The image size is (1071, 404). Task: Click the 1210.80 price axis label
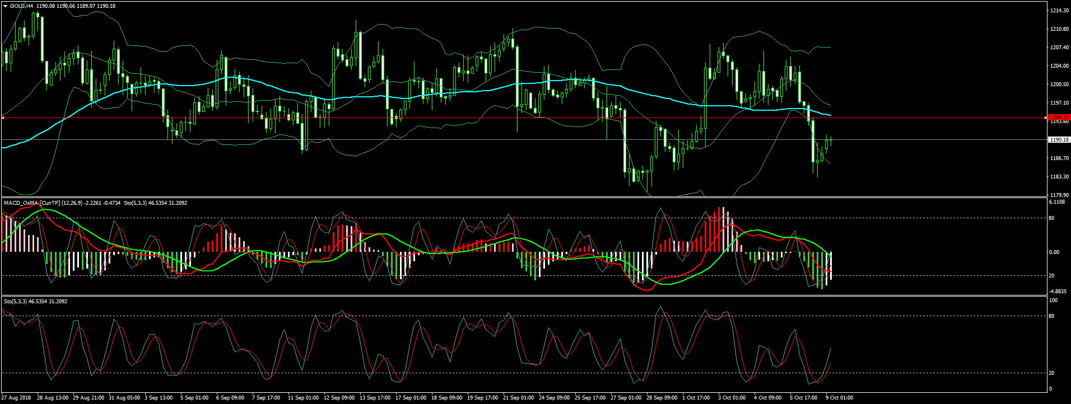point(1060,29)
